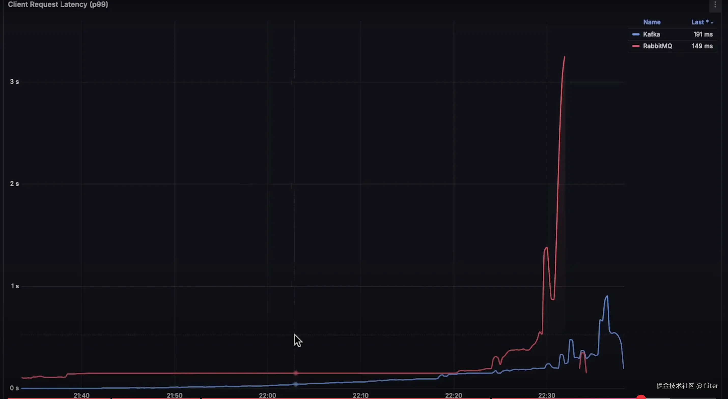
Task: Click the 22:30 time axis label
Action: pos(547,395)
